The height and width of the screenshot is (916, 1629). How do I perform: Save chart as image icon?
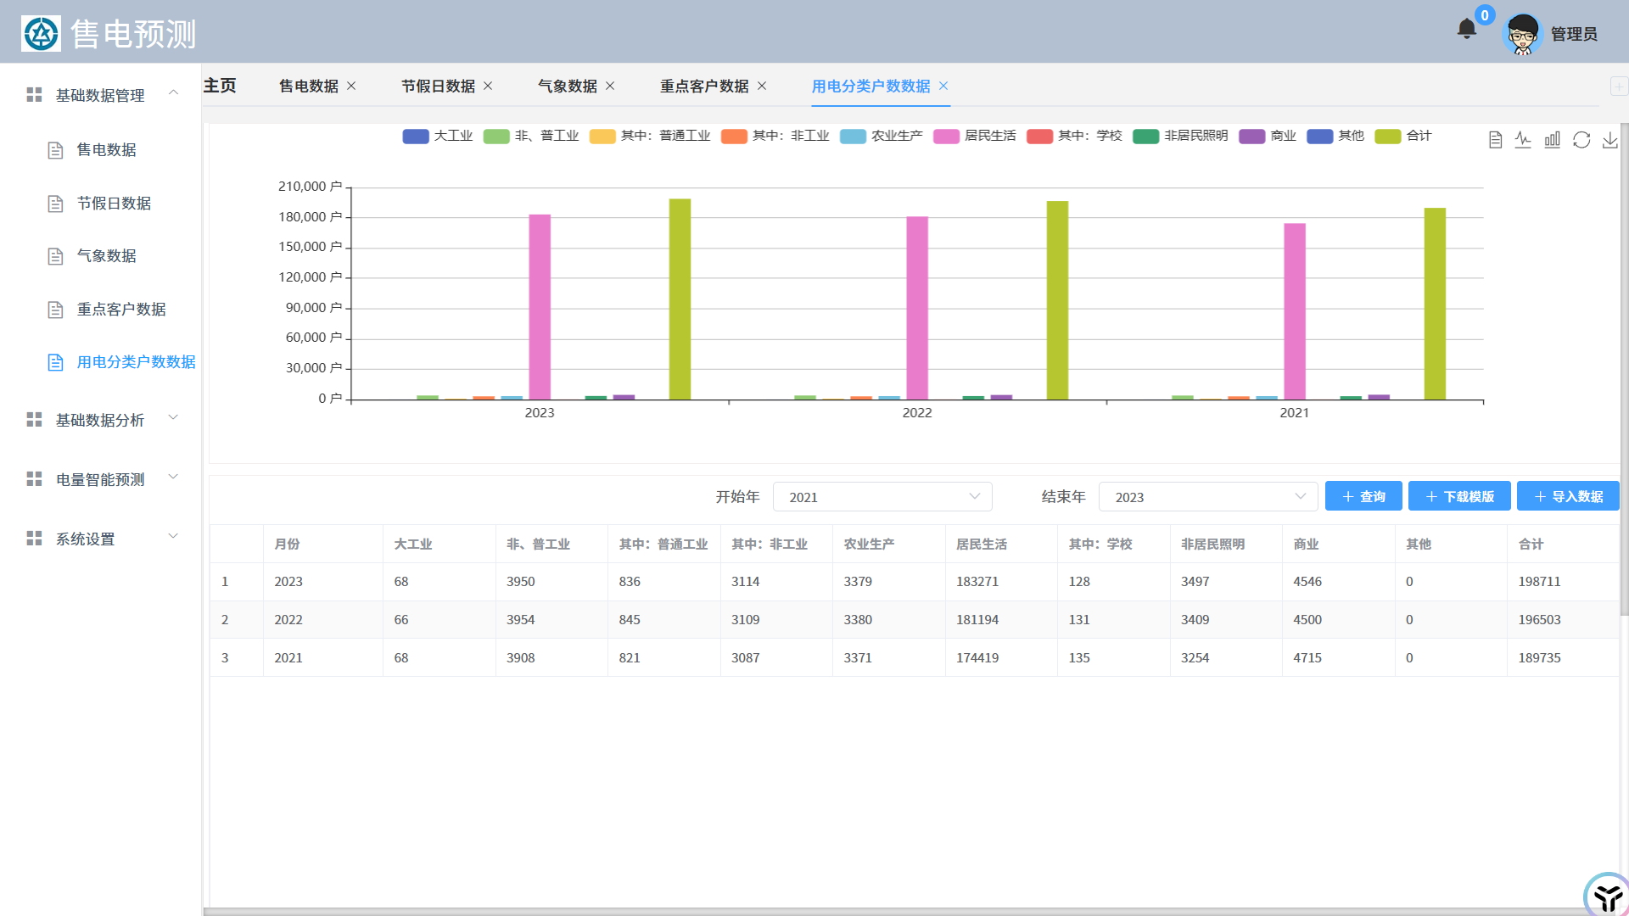coord(1609,140)
